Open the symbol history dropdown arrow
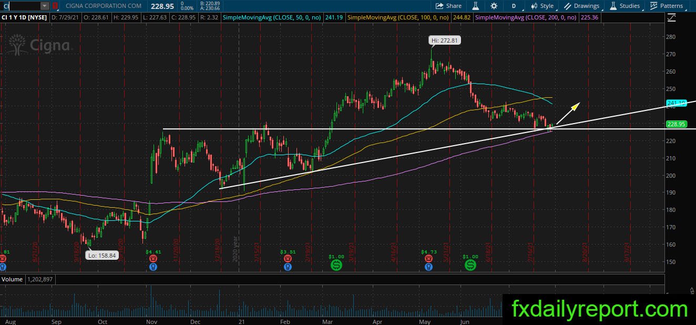696x325 pixels. click(x=45, y=6)
